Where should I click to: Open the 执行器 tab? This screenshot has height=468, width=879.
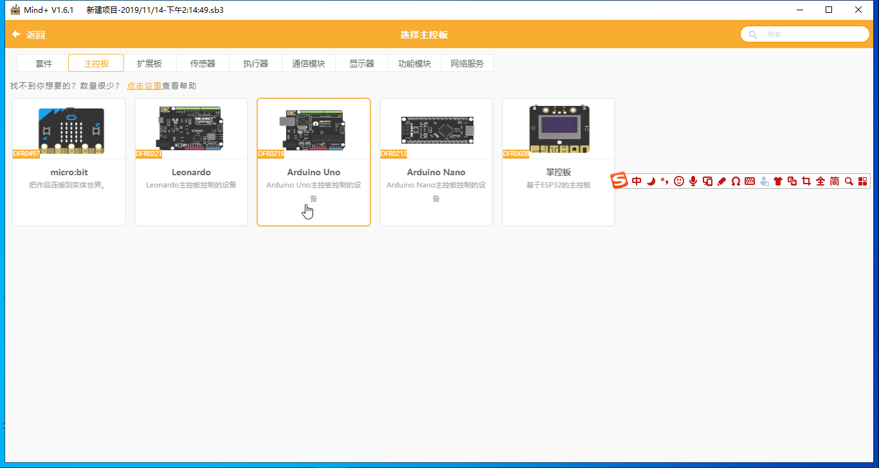(x=255, y=64)
